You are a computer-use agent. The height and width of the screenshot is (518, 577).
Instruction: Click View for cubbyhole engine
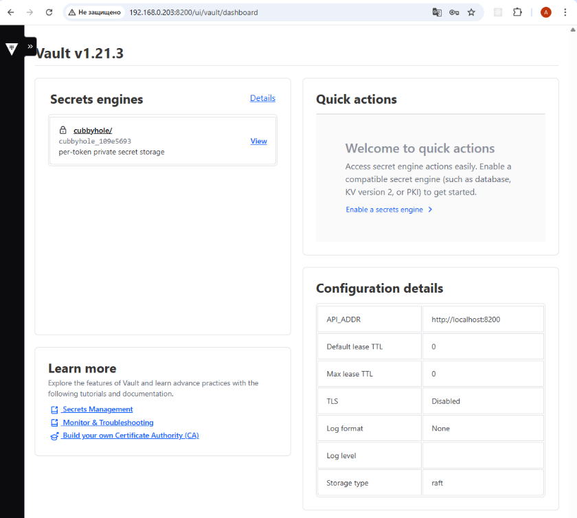click(x=259, y=141)
